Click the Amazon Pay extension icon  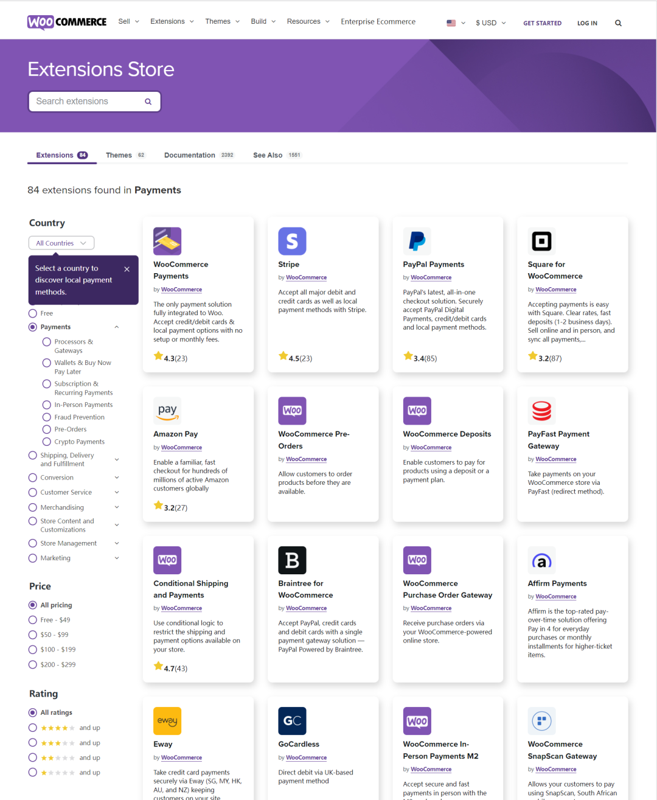click(x=167, y=411)
